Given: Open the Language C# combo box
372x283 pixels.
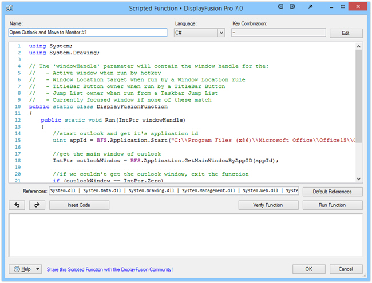Looking at the screenshot, I should point(199,33).
